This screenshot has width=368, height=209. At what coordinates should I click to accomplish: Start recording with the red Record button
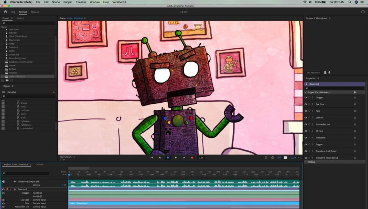click(x=192, y=157)
